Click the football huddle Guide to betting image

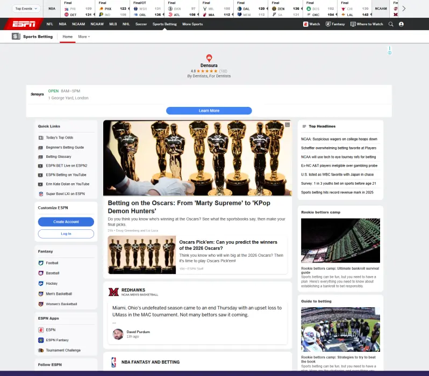pos(341,329)
